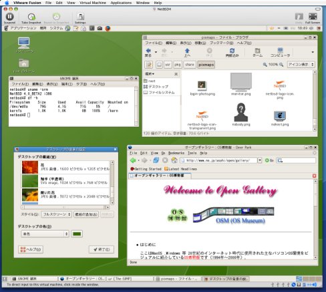
Task: Click Show Desktop icon in bottom panel
Action: [x=5, y=279]
